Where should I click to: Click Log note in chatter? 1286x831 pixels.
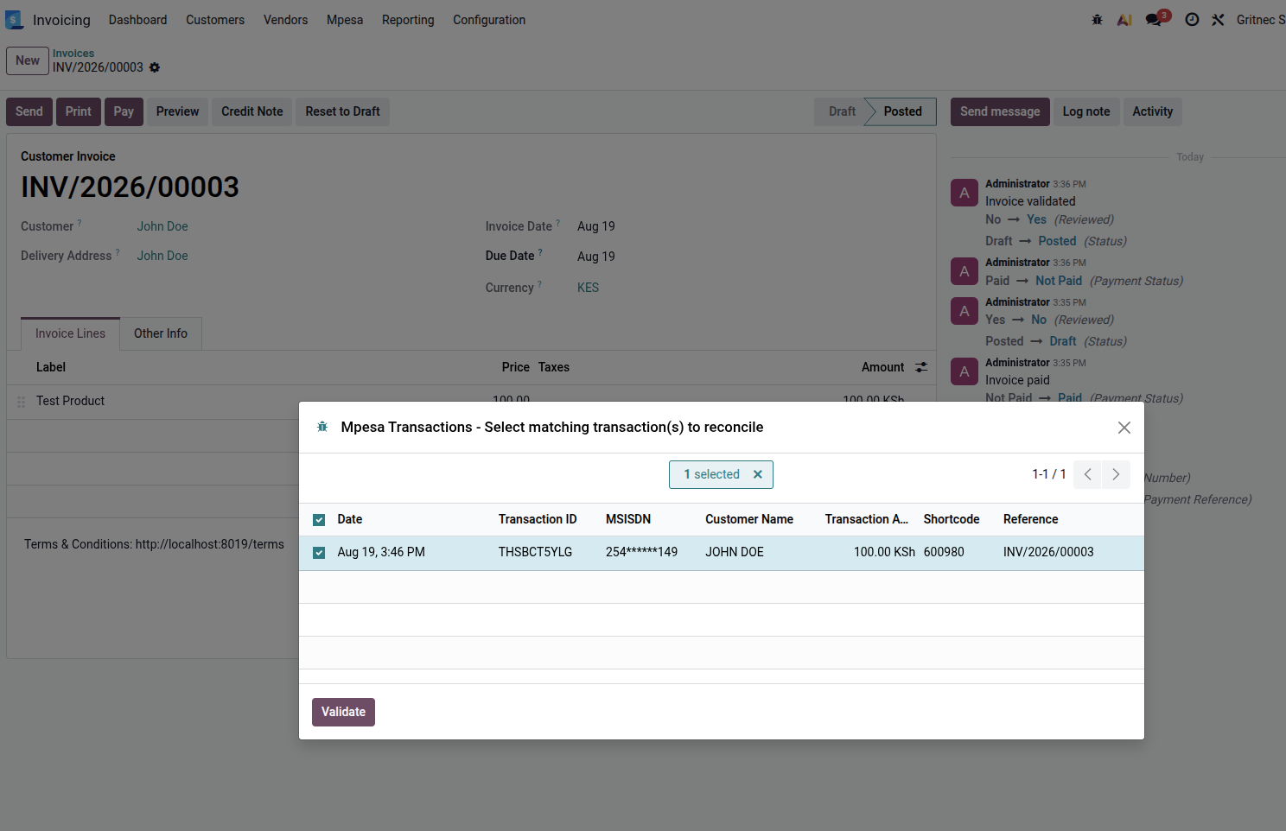[x=1086, y=111]
